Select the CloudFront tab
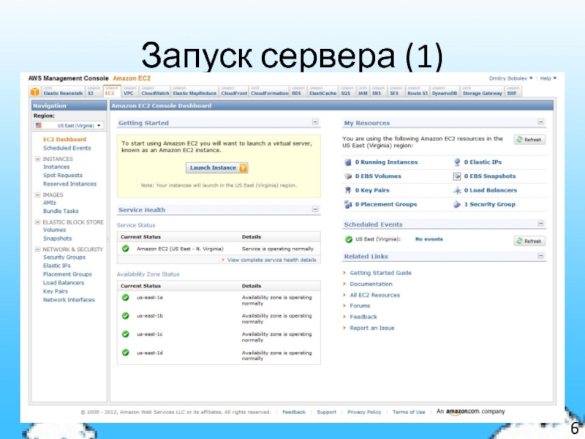This screenshot has height=439, width=585. 234,92
